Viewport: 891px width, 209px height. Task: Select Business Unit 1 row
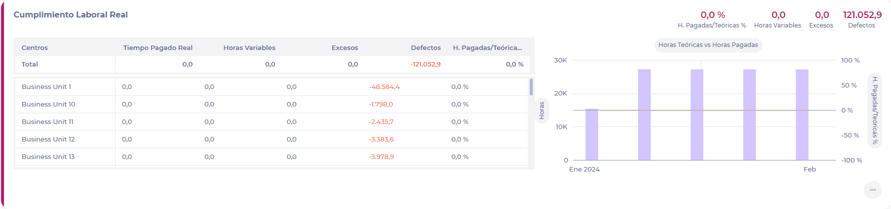(x=46, y=87)
